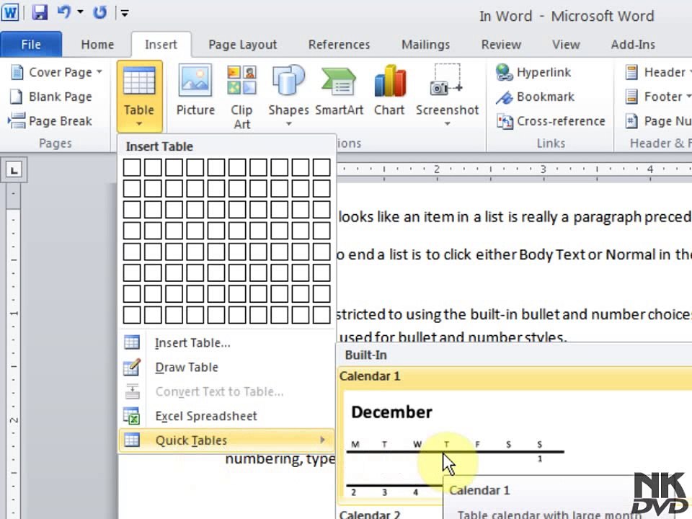The width and height of the screenshot is (692, 519).
Task: Open the Quick Tables submenu
Action: (226, 440)
